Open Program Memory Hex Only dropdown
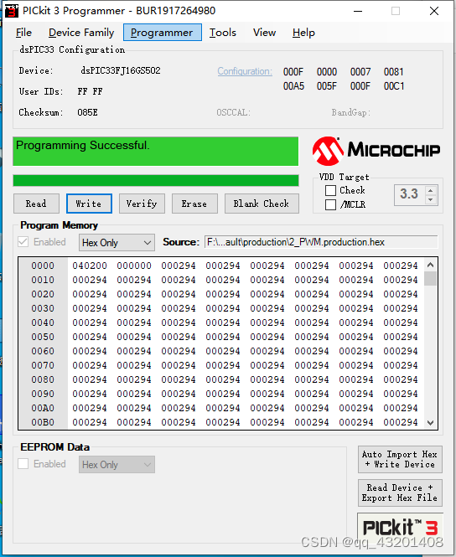This screenshot has width=456, height=557. (x=117, y=243)
